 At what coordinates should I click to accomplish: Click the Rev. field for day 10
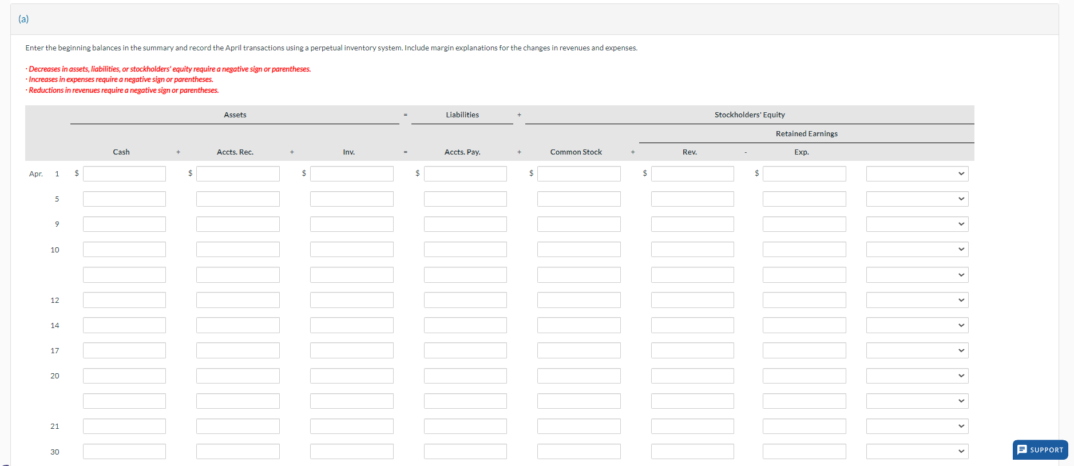pyautogui.click(x=692, y=249)
